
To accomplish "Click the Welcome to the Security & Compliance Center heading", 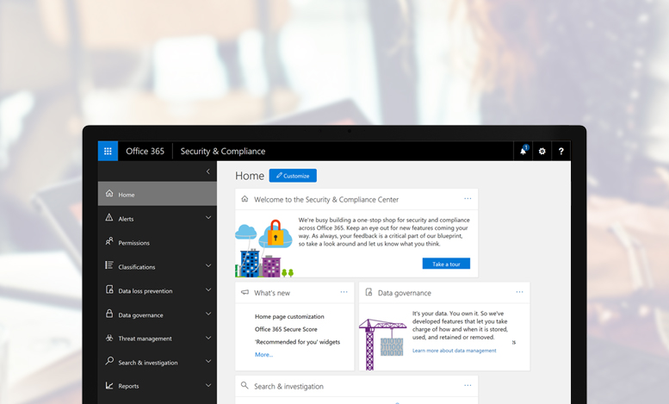I will [x=326, y=200].
